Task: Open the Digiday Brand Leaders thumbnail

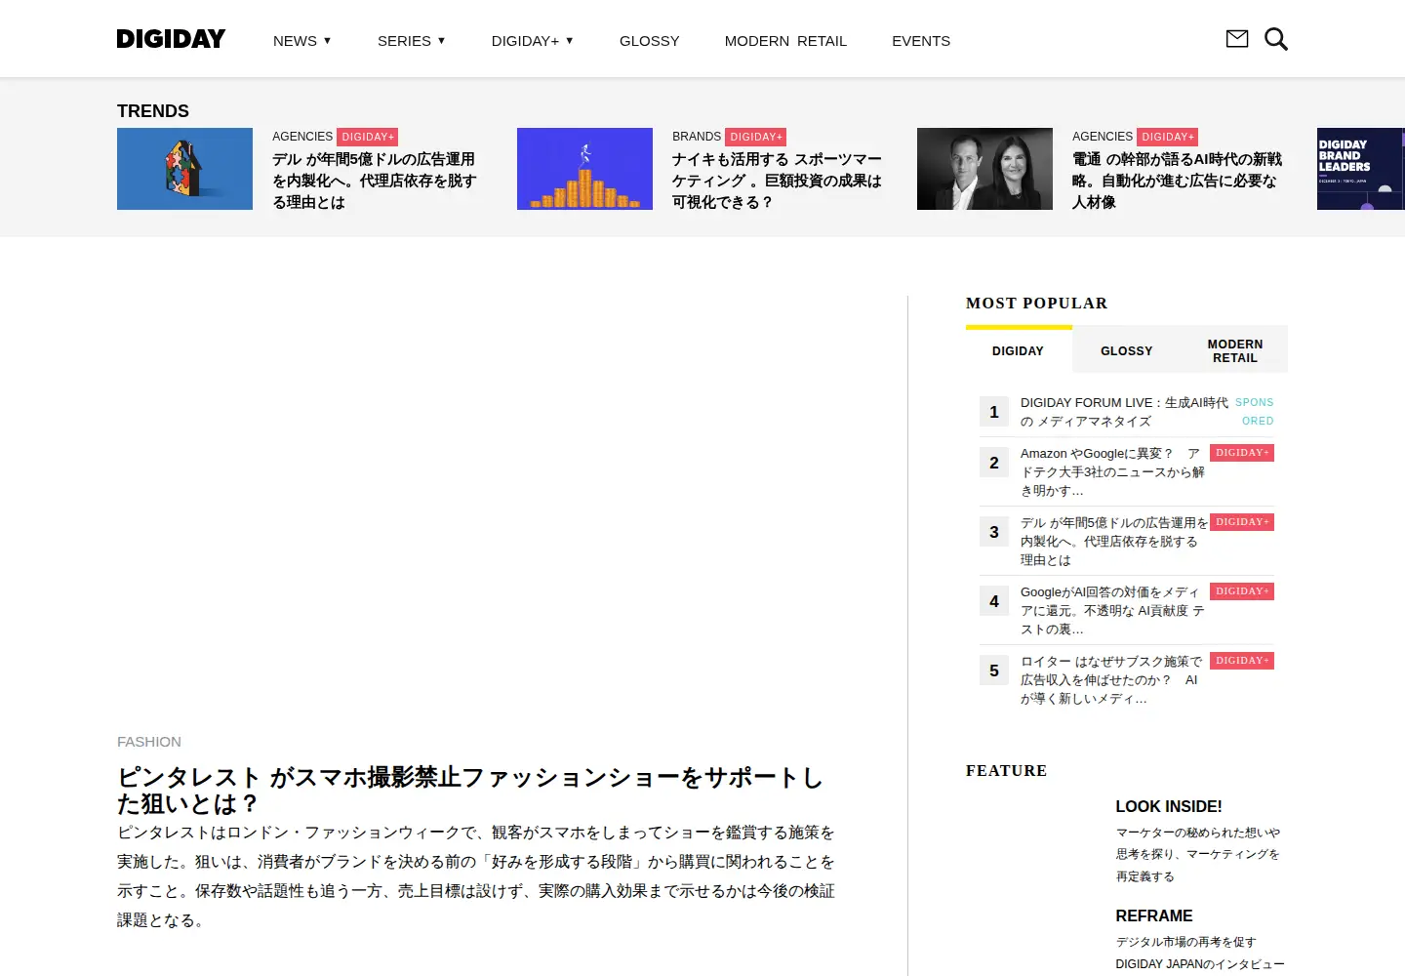Action: pyautogui.click(x=1361, y=169)
